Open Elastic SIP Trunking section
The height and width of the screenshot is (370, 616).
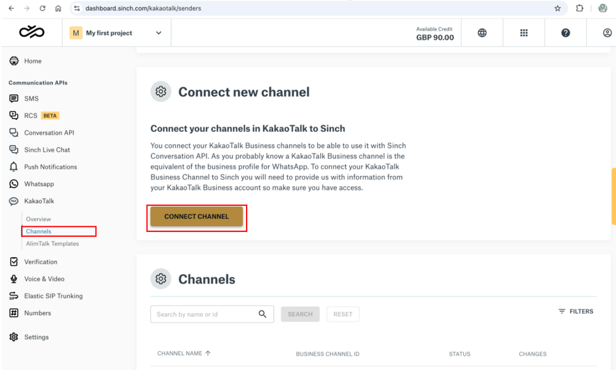tap(46, 296)
